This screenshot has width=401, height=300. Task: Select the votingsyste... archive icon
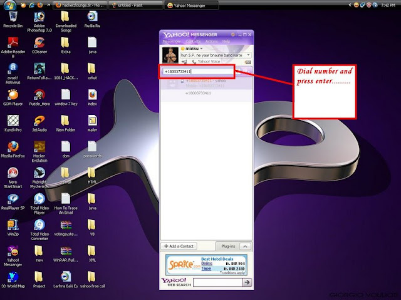click(66, 227)
